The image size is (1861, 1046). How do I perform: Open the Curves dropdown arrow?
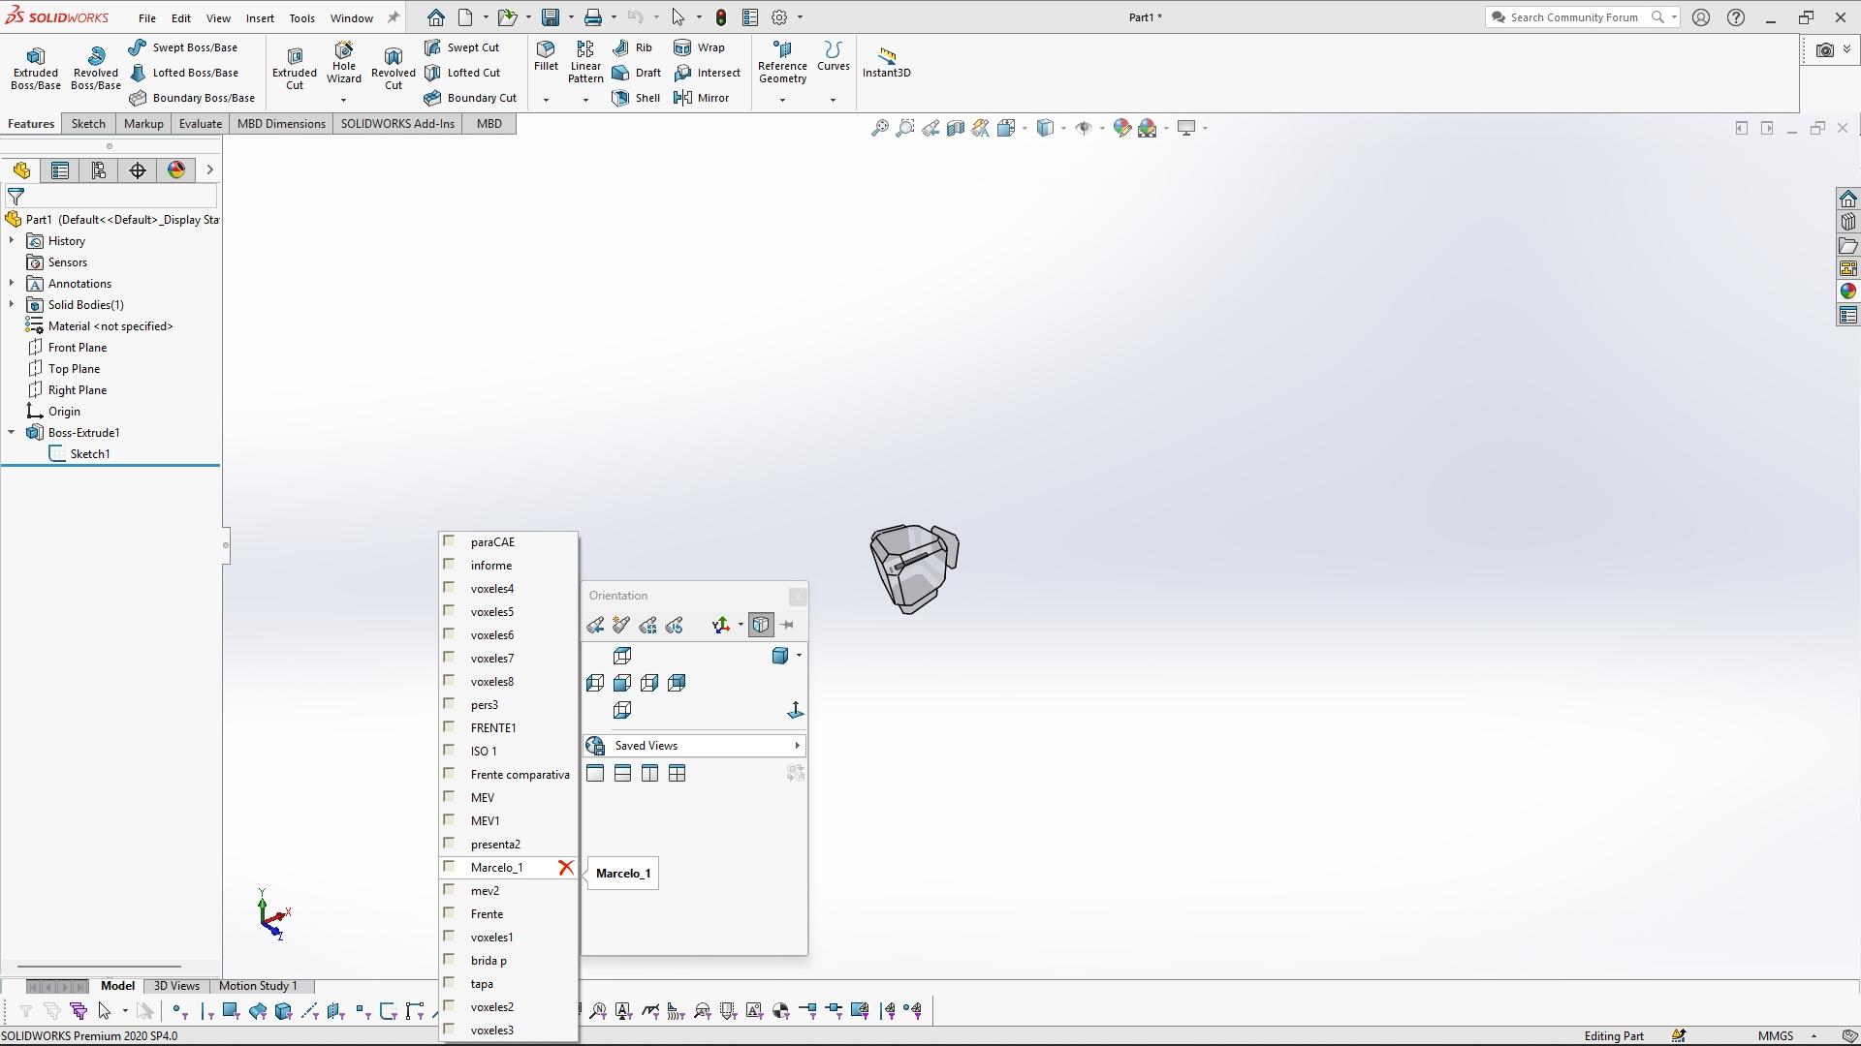tap(833, 100)
